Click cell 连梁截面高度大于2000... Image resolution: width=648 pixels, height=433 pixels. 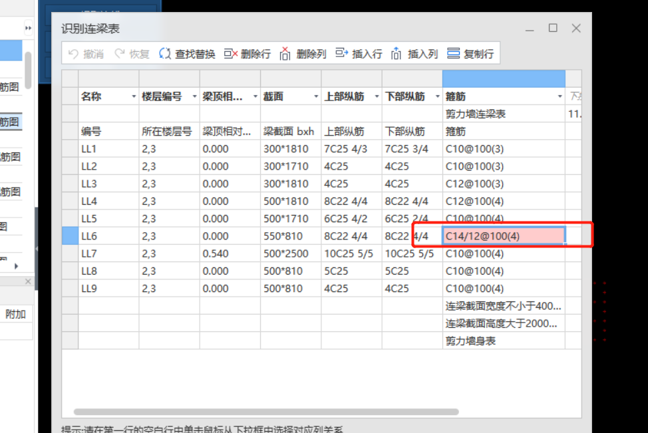504,323
